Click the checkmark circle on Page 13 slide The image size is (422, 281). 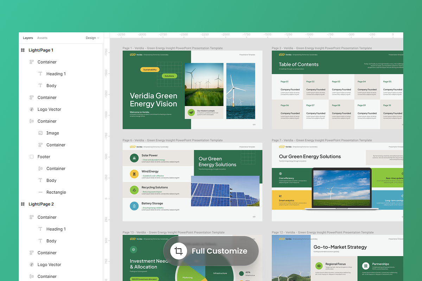point(133,250)
